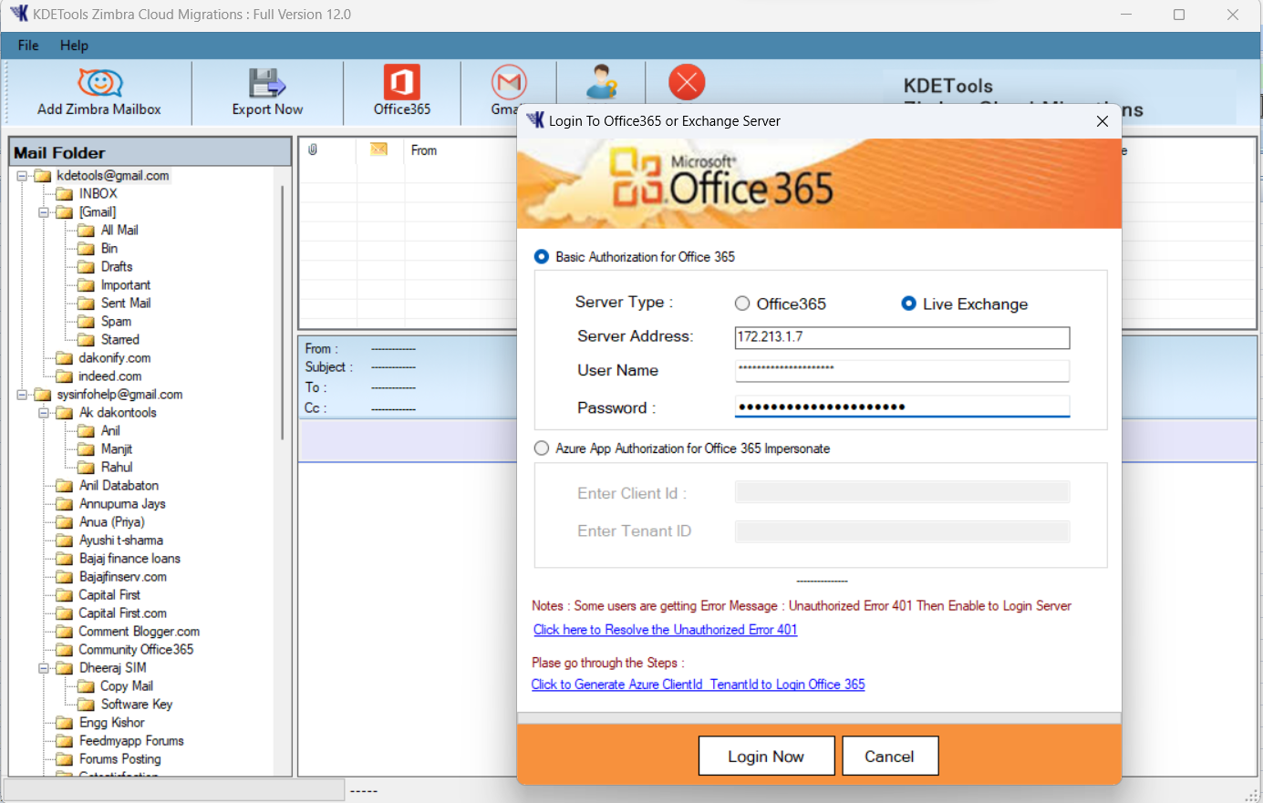Maximize the KDETools main window
The height and width of the screenshot is (803, 1263).
point(1179,15)
